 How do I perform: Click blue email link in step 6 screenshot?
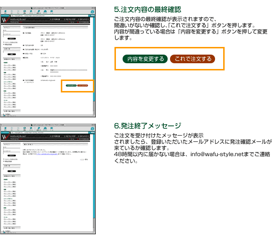[47, 154]
